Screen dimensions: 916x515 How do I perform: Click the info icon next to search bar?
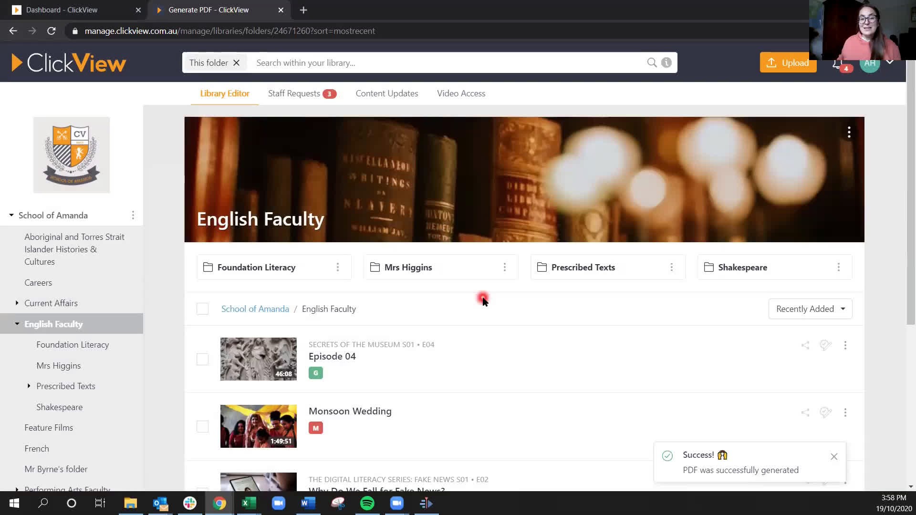click(667, 62)
